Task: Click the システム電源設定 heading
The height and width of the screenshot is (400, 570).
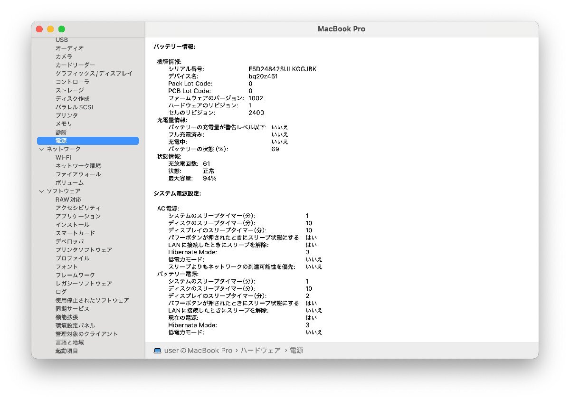Action: (177, 193)
